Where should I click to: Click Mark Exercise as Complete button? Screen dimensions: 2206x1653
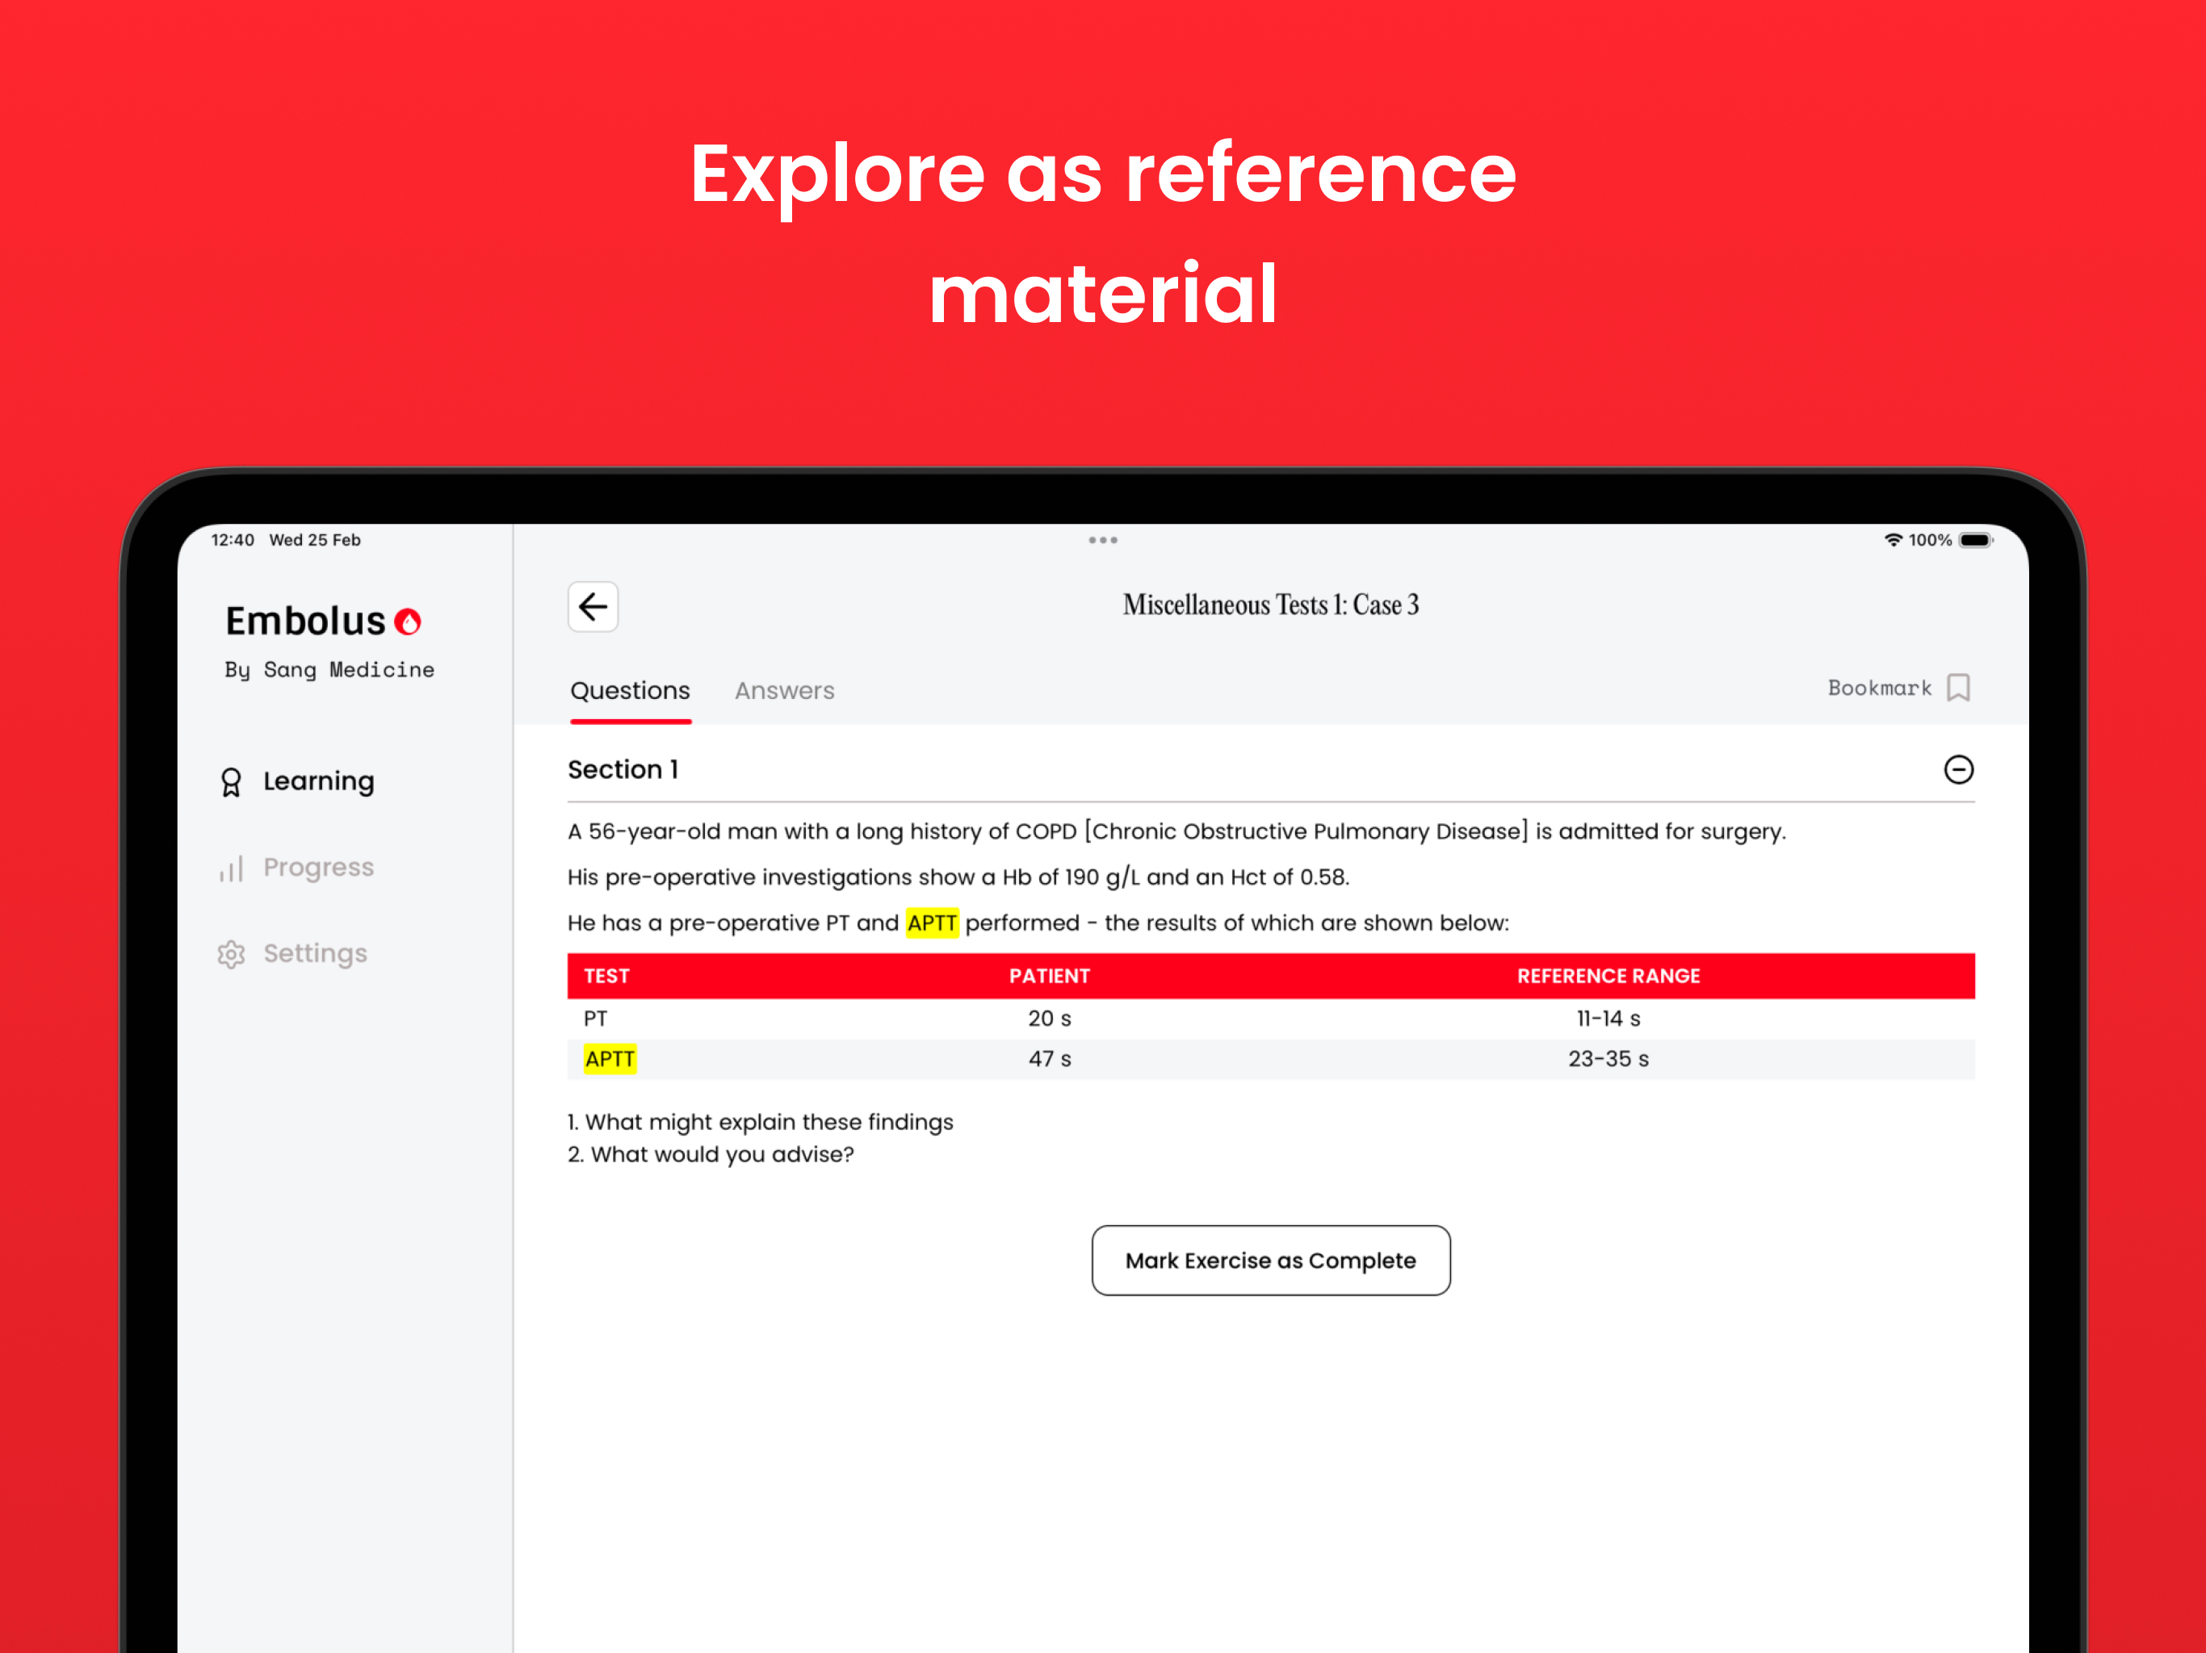coord(1270,1260)
